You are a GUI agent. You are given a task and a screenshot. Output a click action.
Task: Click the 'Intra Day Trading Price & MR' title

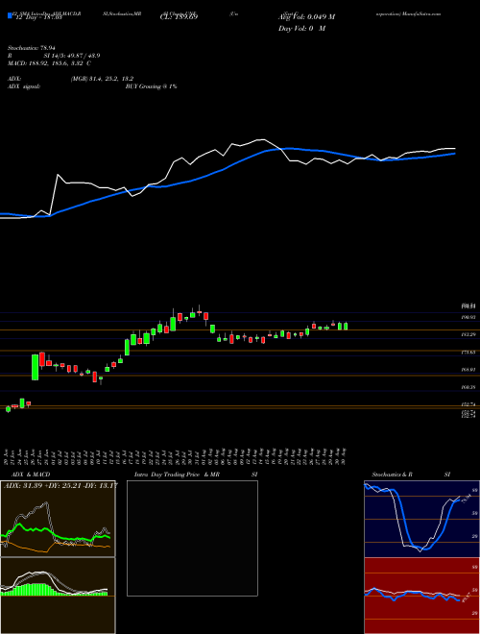[177, 475]
